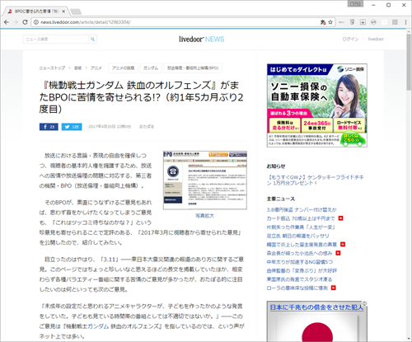Open the livedoor link at top right
412x342 pixels.
pyautogui.click(x=376, y=39)
